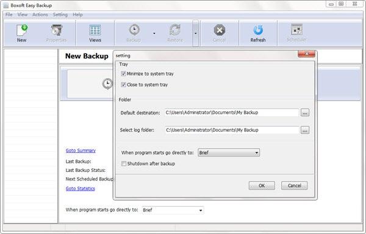
Task: Toggle Minimize to system tray checkbox
Action: point(123,74)
